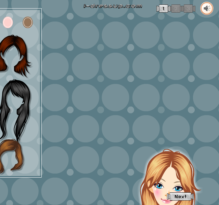Choose the brown color swatch
Image resolution: width=219 pixels, height=205 pixels.
pyautogui.click(x=28, y=22)
